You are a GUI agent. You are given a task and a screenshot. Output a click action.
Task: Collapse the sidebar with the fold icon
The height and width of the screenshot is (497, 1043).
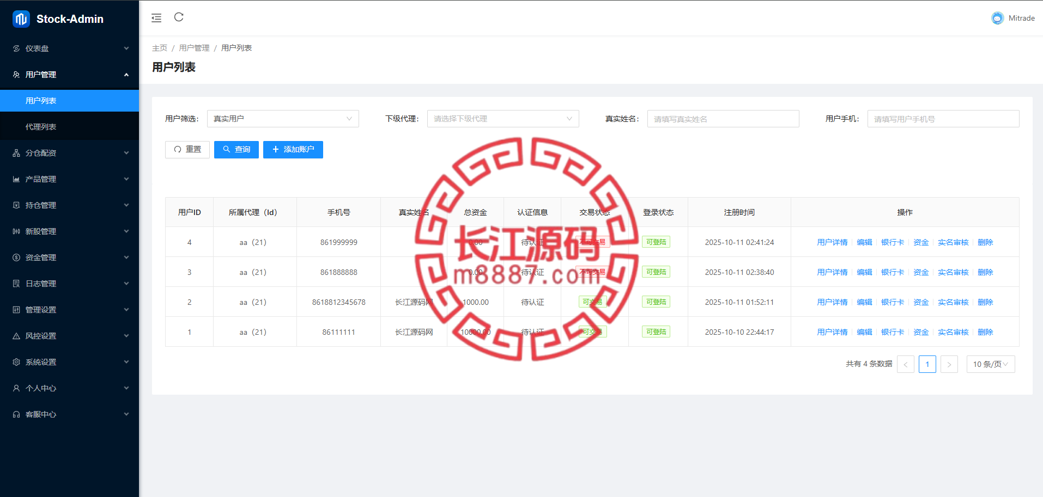point(156,18)
